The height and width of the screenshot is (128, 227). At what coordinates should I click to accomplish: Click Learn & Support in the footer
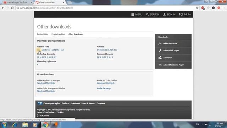click(x=88, y=103)
